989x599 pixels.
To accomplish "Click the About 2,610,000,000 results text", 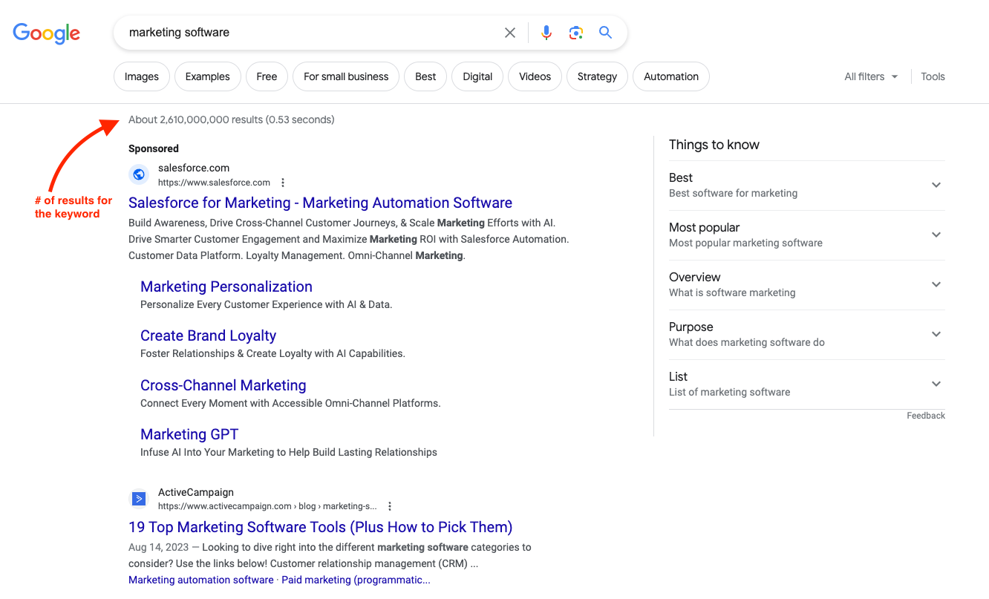I will (231, 120).
